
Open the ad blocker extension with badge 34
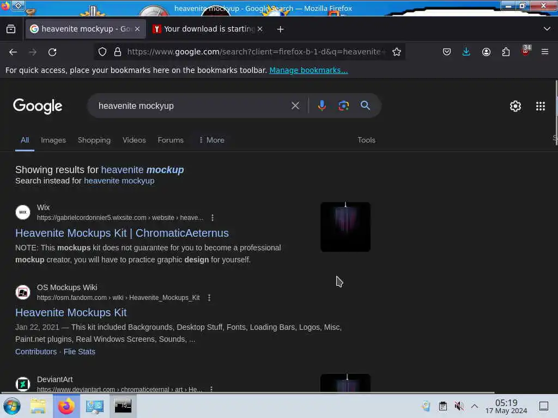tap(525, 51)
